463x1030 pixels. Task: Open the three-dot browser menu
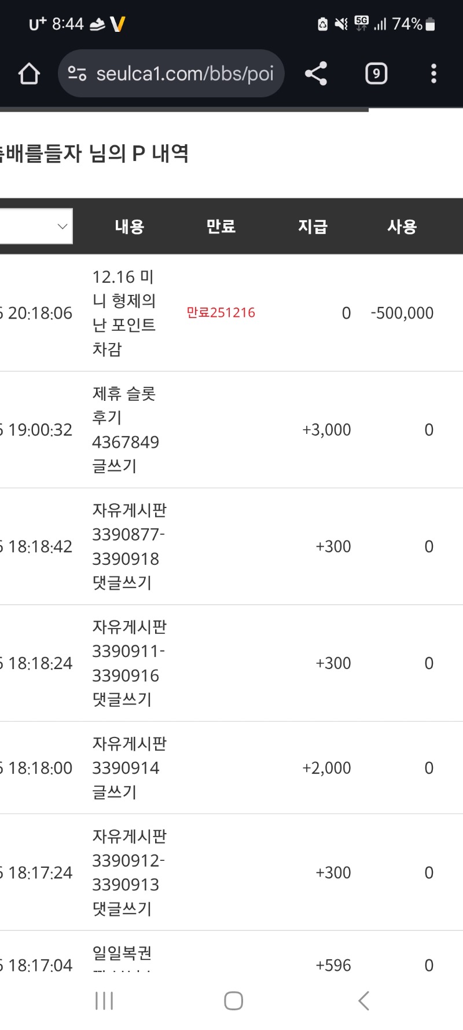[433, 74]
